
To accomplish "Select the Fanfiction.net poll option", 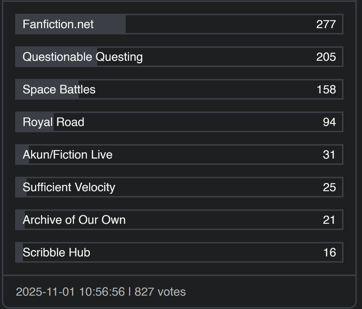I will pos(179,24).
